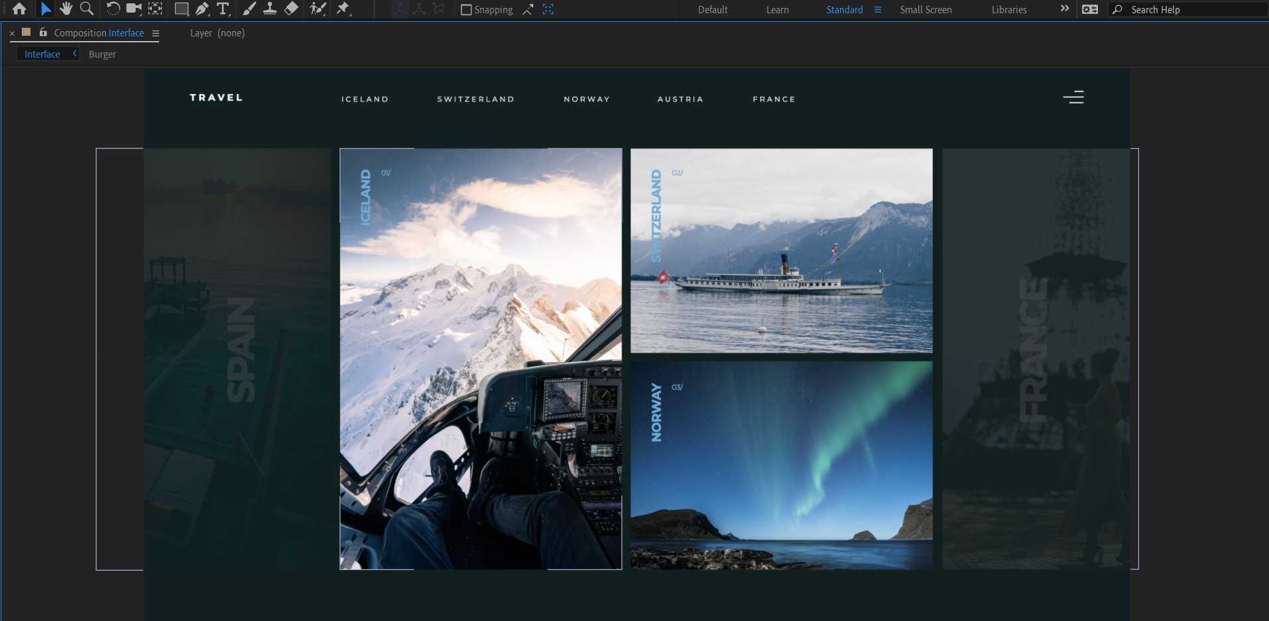Open the Standard workspace options menu

[878, 10]
